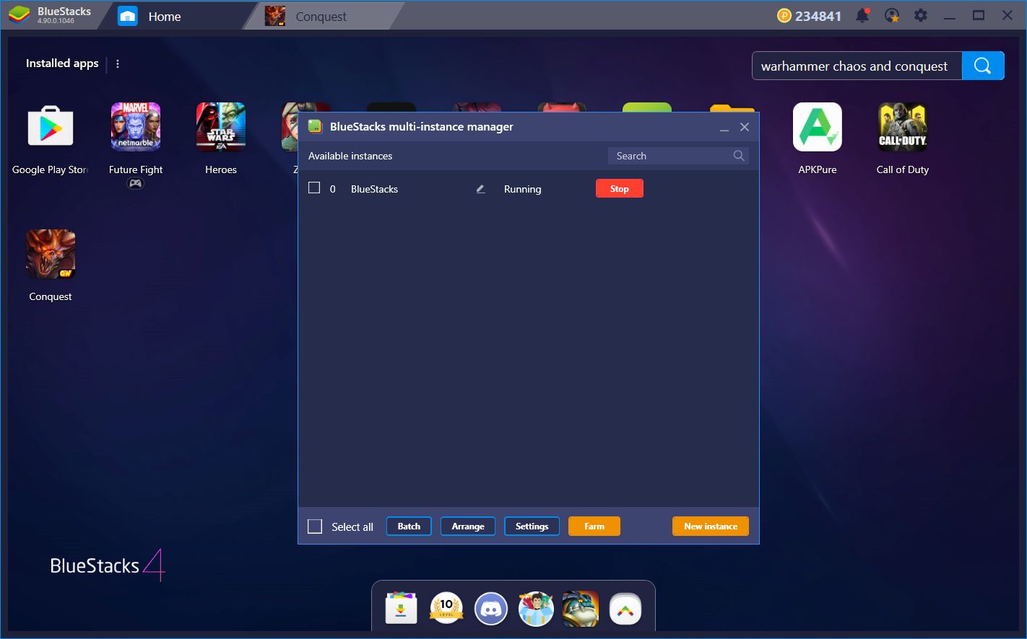The height and width of the screenshot is (639, 1027).
Task: Click the Available instances label
Action: click(x=350, y=156)
